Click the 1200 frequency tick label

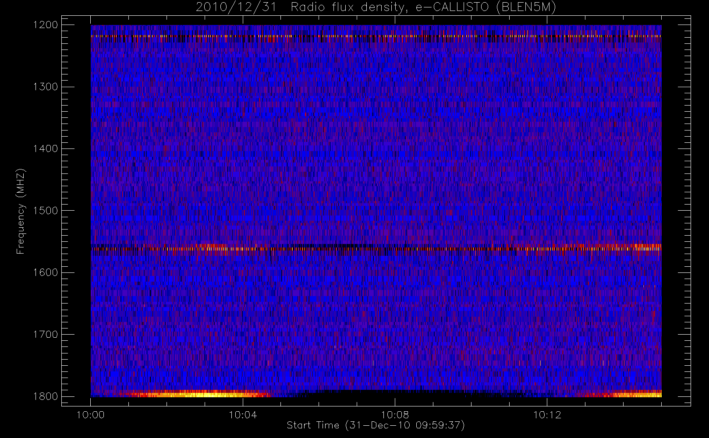click(x=46, y=25)
